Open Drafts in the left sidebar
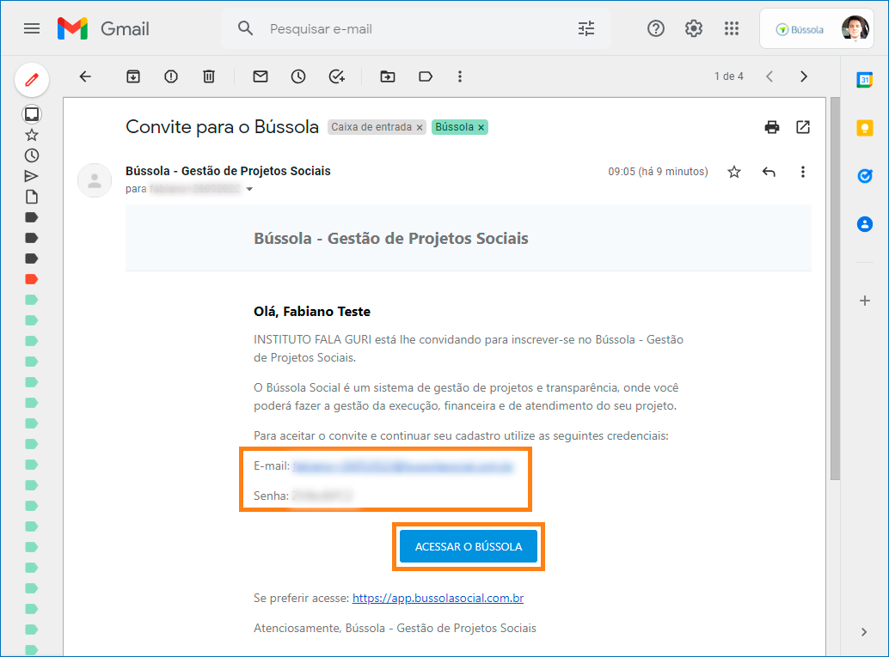Image resolution: width=889 pixels, height=657 pixels. (x=32, y=197)
